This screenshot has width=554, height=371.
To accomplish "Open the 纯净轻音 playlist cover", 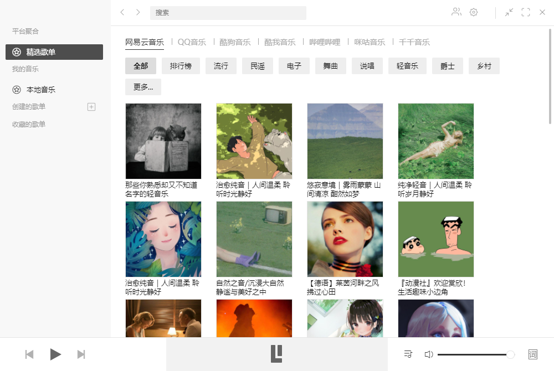I will point(435,141).
